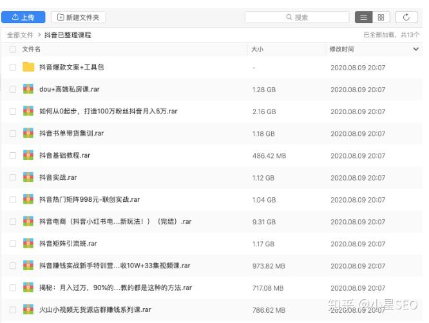Click the rar icon for 抖音实战
This screenshot has width=429, height=323.
(x=28, y=177)
